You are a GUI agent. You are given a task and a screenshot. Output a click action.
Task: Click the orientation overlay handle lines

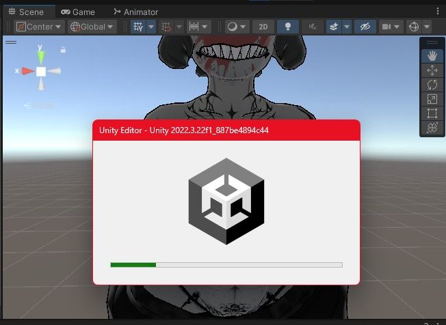11,42
